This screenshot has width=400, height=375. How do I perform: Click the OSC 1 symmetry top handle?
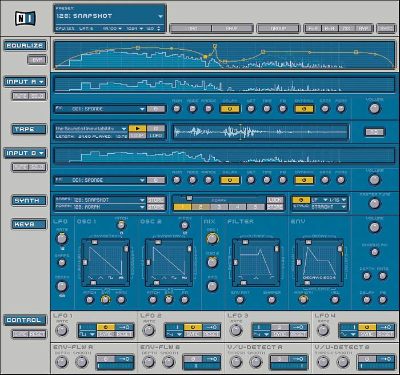[x=95, y=242]
